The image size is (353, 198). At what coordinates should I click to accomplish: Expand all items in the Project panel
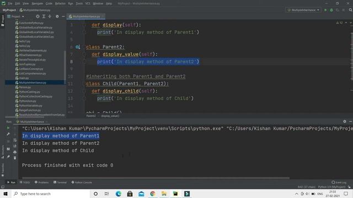44,16
